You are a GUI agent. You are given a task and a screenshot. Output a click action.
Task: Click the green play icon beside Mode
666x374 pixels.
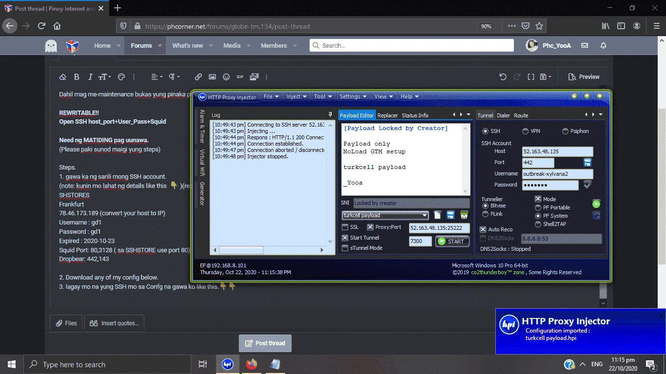pos(596,204)
